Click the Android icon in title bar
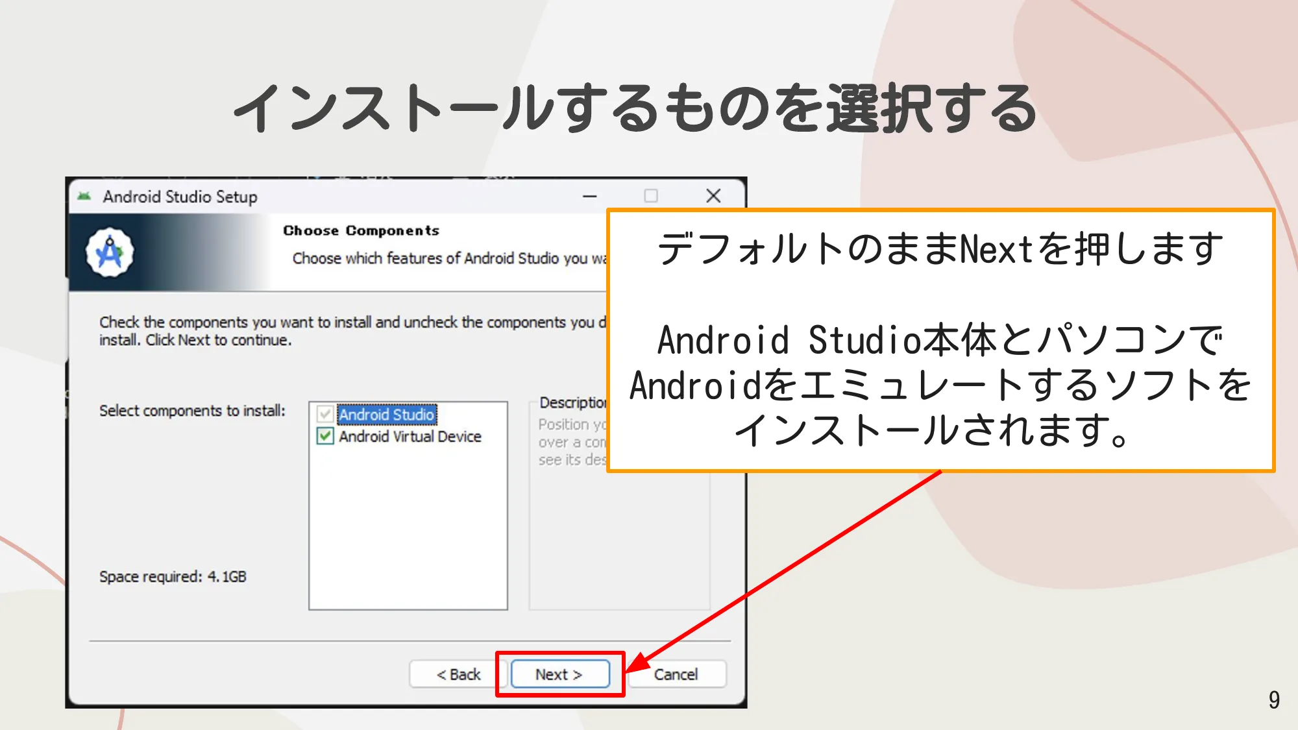 [x=84, y=196]
